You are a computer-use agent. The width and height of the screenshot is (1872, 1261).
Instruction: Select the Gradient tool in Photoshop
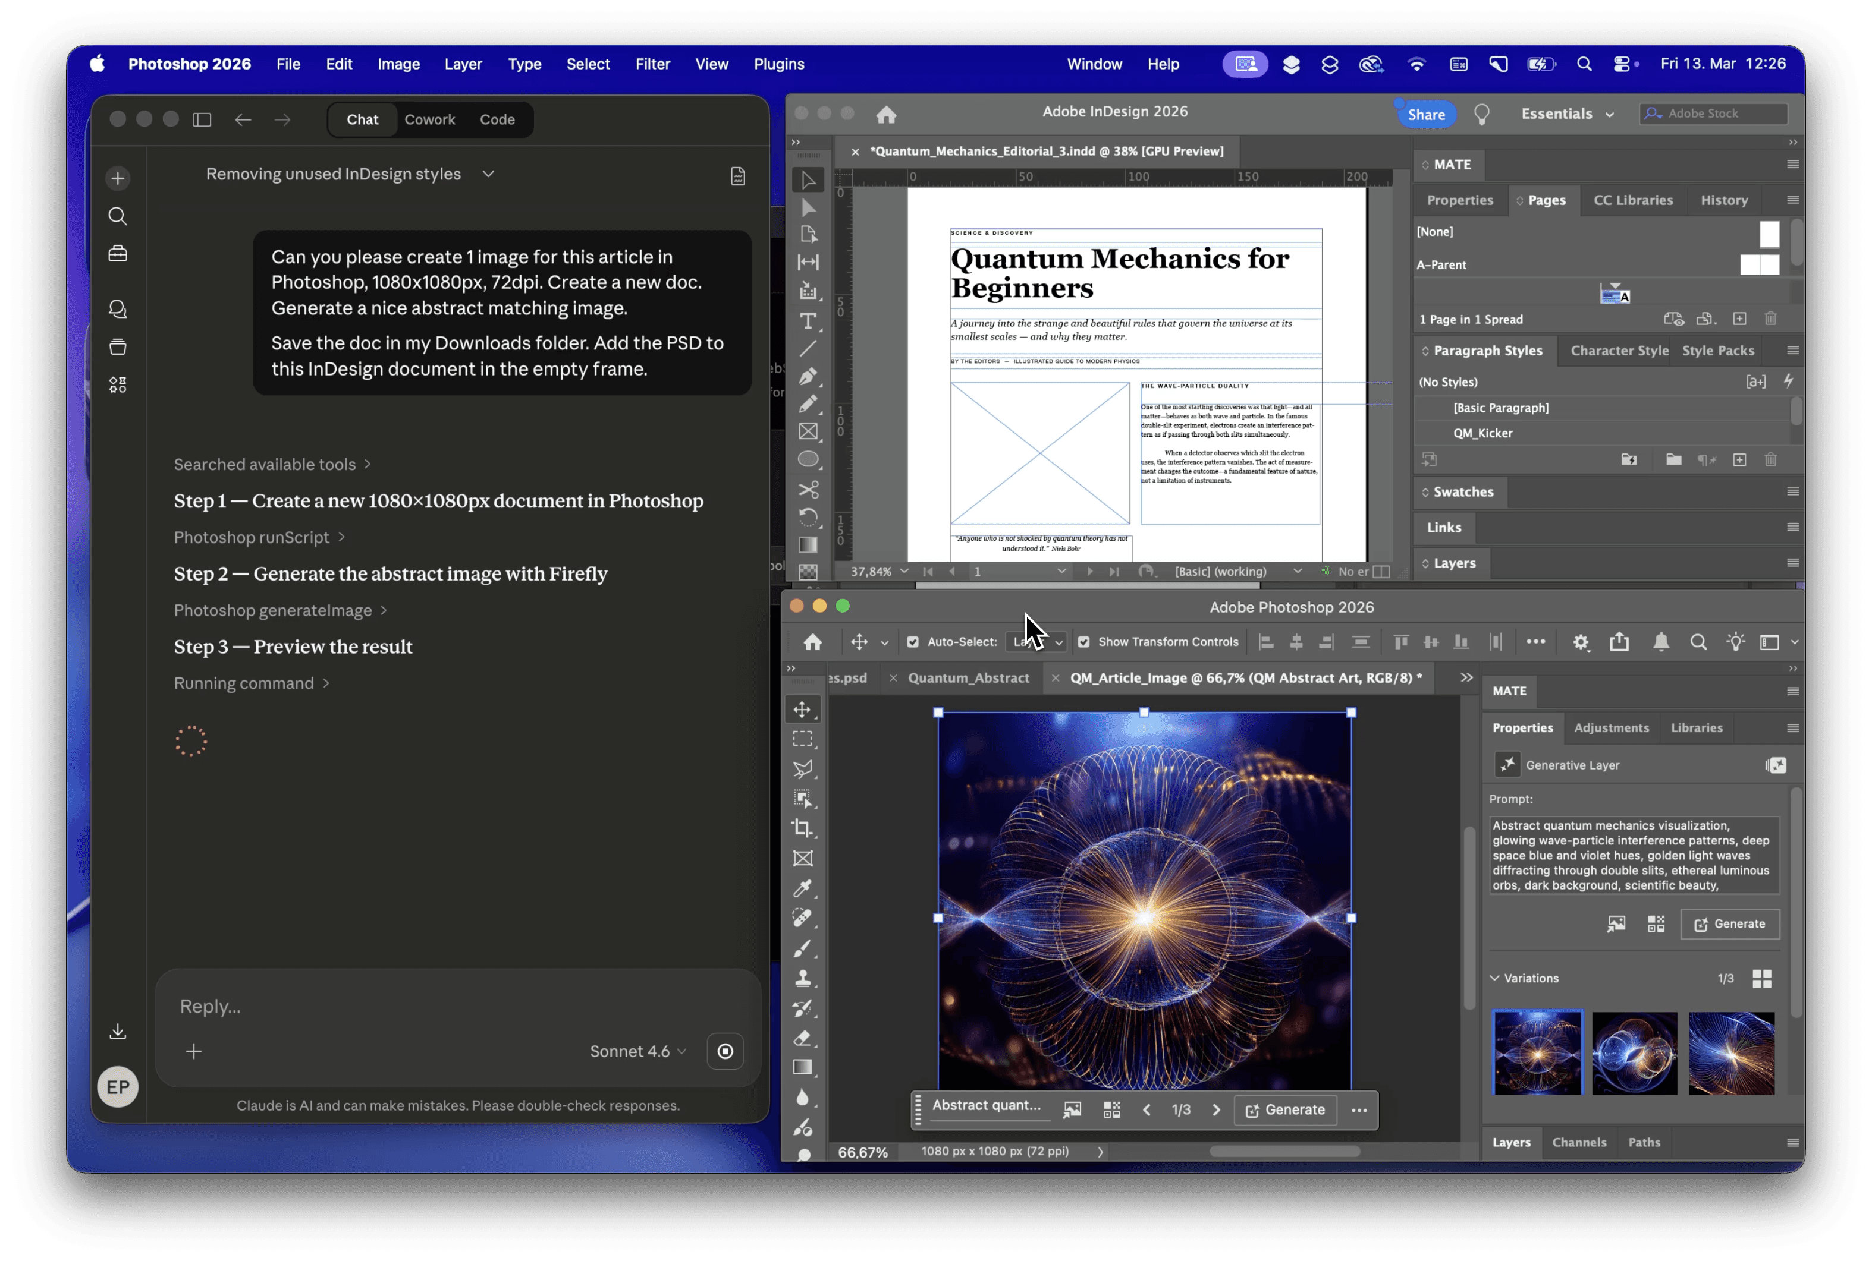pyautogui.click(x=802, y=1067)
